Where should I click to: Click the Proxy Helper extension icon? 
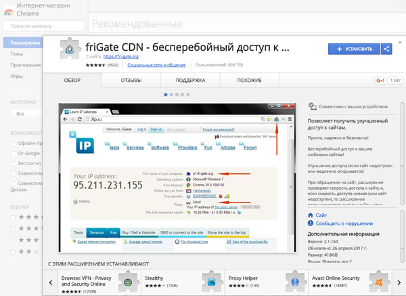tap(295, 282)
